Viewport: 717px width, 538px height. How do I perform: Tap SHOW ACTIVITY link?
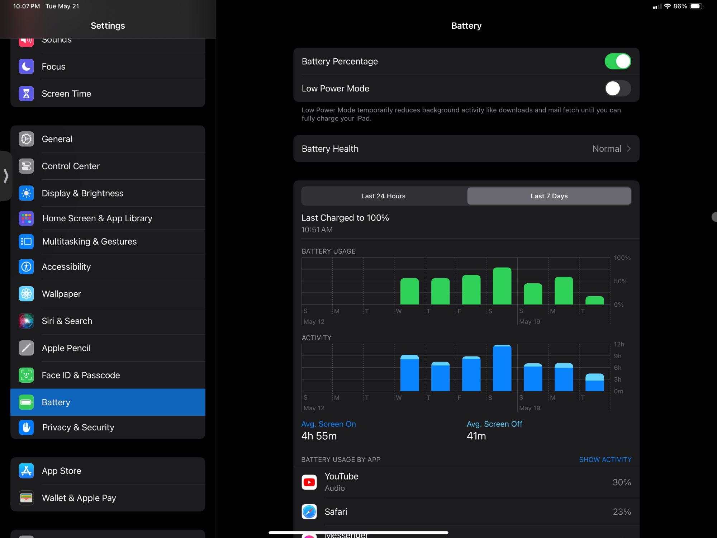pos(605,459)
